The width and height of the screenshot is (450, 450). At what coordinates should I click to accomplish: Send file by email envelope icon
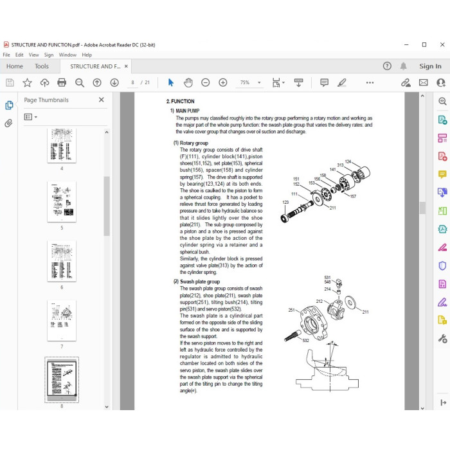[x=423, y=83]
